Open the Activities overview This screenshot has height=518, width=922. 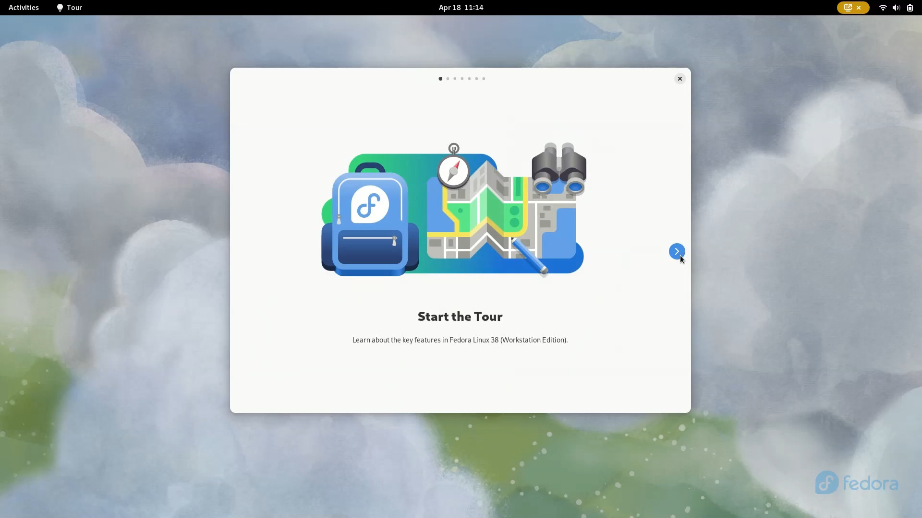click(23, 7)
